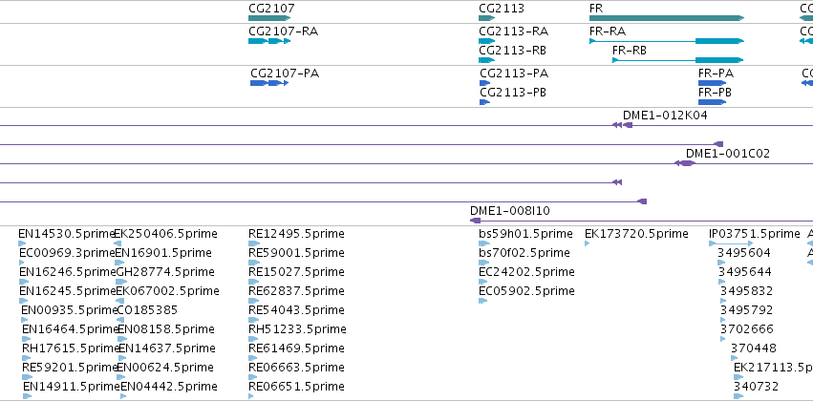Select EST EN16245.5prime

68,292
